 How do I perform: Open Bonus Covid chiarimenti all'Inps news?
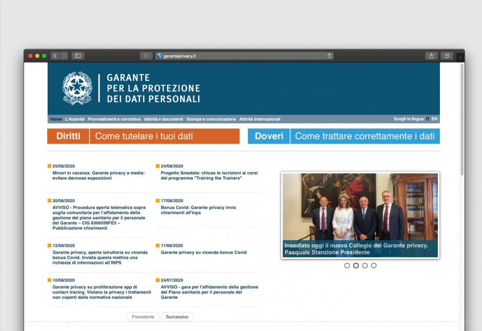point(198,210)
